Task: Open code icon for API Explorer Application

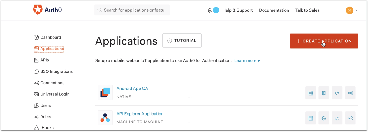Action: [x=337, y=118]
